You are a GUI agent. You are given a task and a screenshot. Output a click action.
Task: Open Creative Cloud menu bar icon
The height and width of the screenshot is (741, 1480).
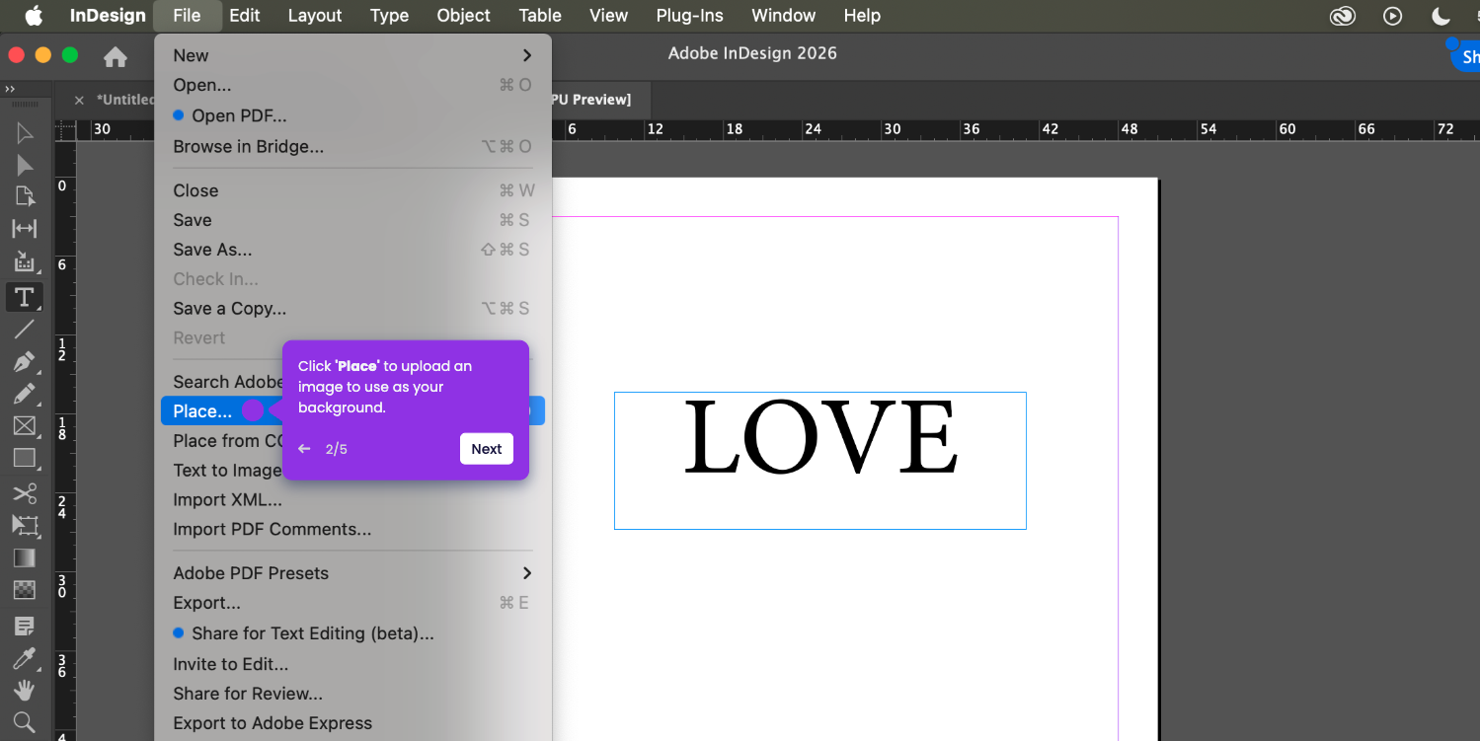(1343, 16)
